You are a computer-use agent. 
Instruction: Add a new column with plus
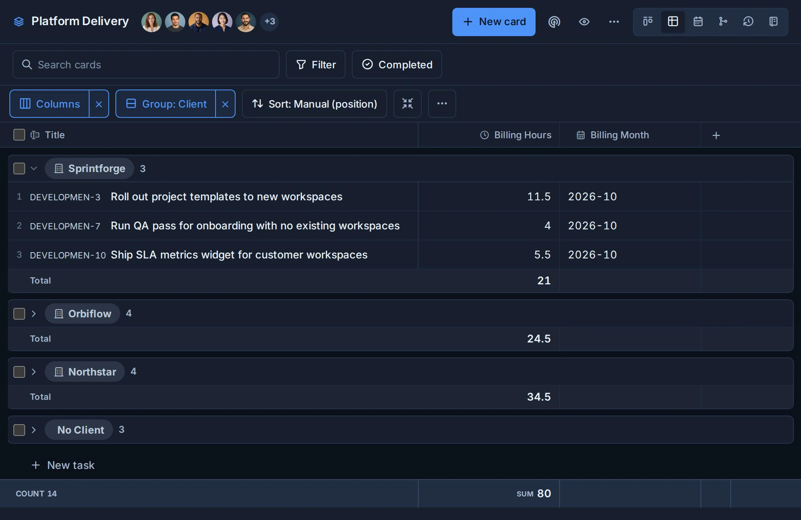point(716,135)
